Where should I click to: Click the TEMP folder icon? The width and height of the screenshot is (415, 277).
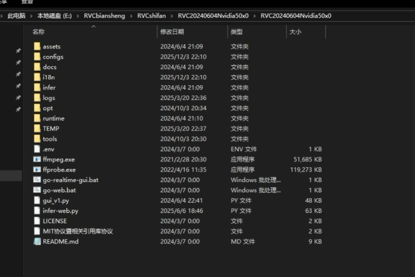point(37,129)
